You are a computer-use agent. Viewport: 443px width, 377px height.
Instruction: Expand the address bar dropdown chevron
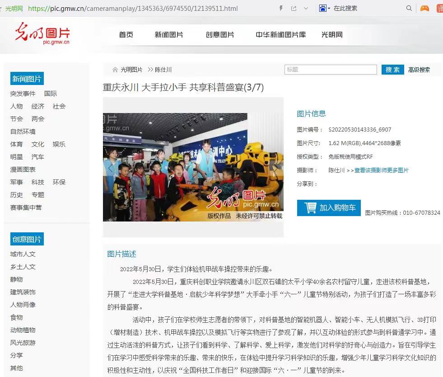[306, 8]
